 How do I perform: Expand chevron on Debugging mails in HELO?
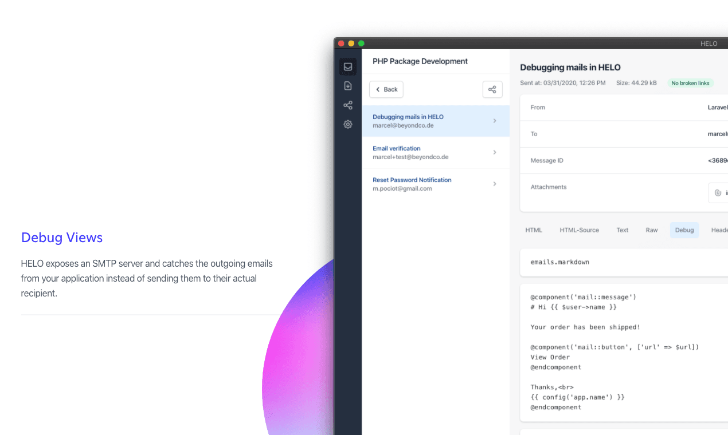click(x=495, y=121)
